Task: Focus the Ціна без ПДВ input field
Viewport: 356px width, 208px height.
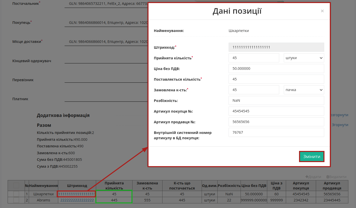Action: click(276, 68)
